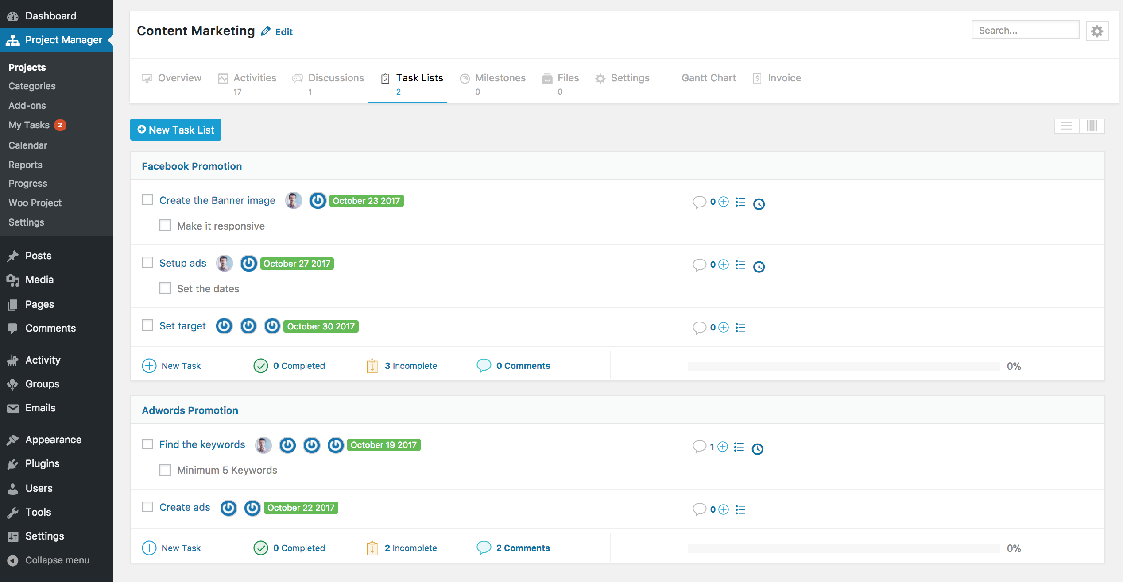This screenshot has height=582, width=1123.
Task: Tick the Make it responsive subtask
Action: 165,226
